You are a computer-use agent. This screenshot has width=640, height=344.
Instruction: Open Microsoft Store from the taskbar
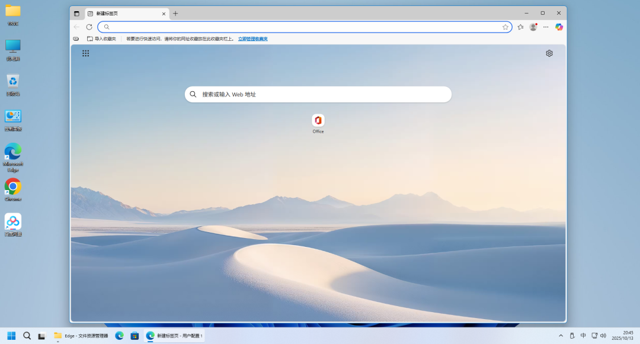[135, 336]
